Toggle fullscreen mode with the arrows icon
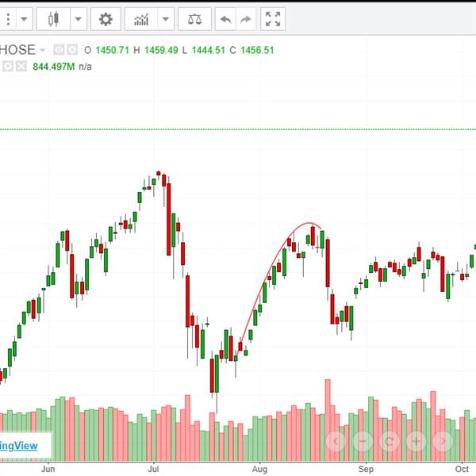 coord(273,19)
